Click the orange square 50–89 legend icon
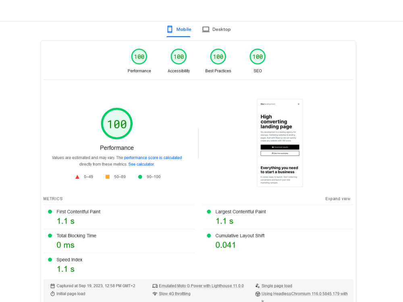Viewport: 403px width, 302px height. pos(108,177)
